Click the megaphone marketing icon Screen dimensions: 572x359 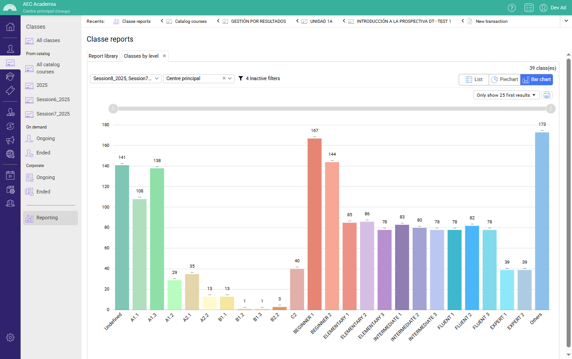point(10,141)
